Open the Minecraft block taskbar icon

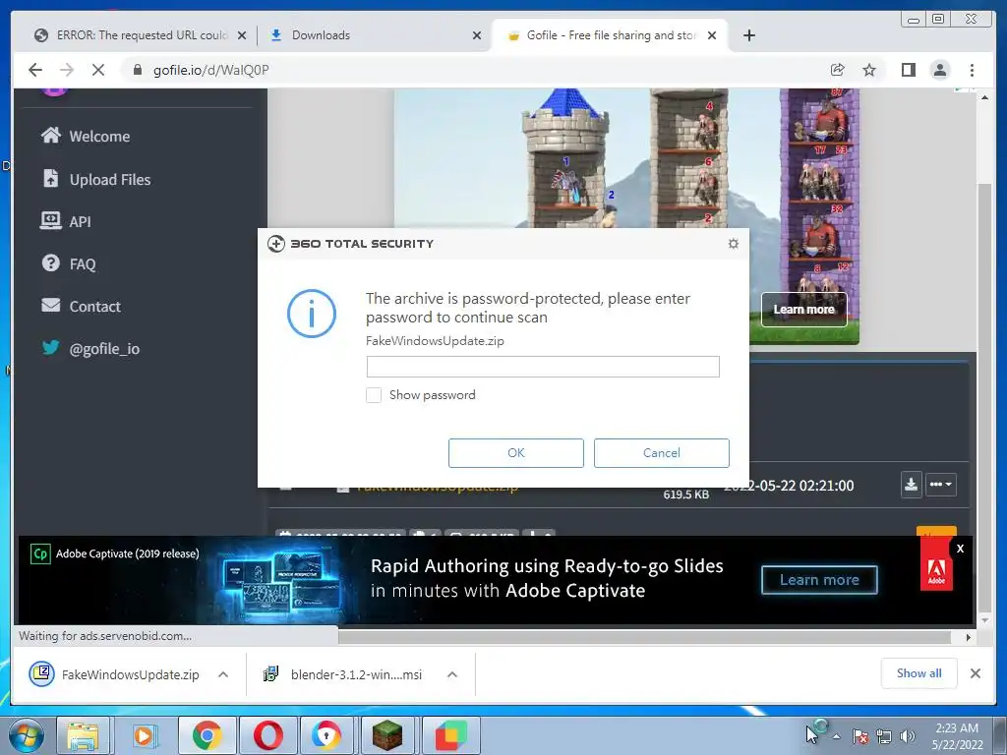(387, 735)
